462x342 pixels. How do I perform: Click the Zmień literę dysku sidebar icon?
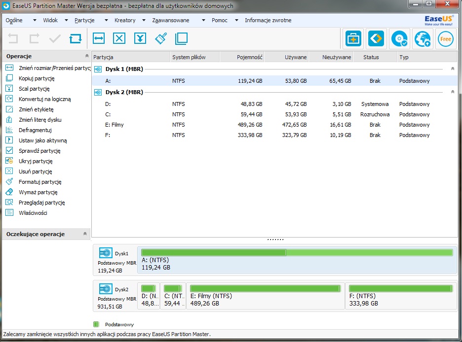(9, 119)
